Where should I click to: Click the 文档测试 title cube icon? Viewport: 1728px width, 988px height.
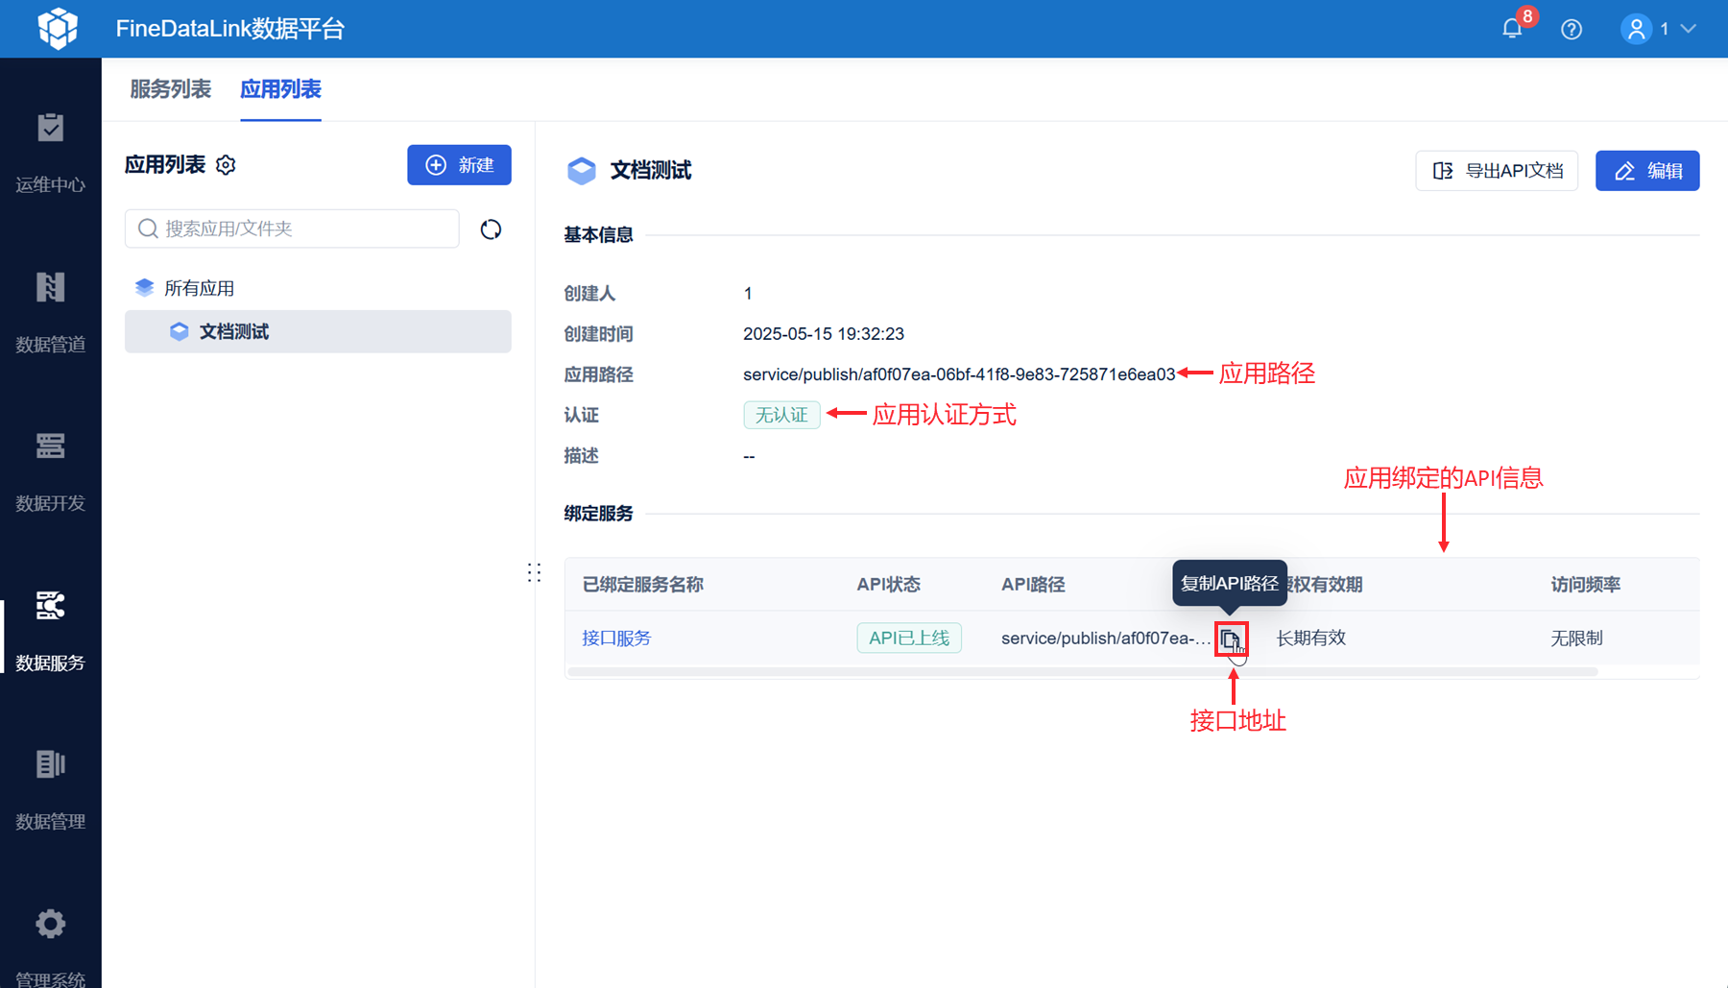[x=582, y=171]
